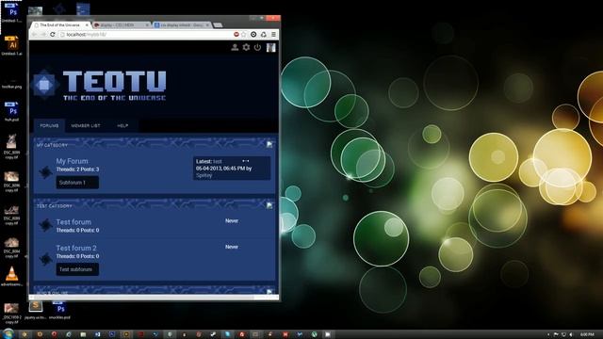603x339 pixels.
Task: Click the black circular extension icon
Action: click(253, 35)
